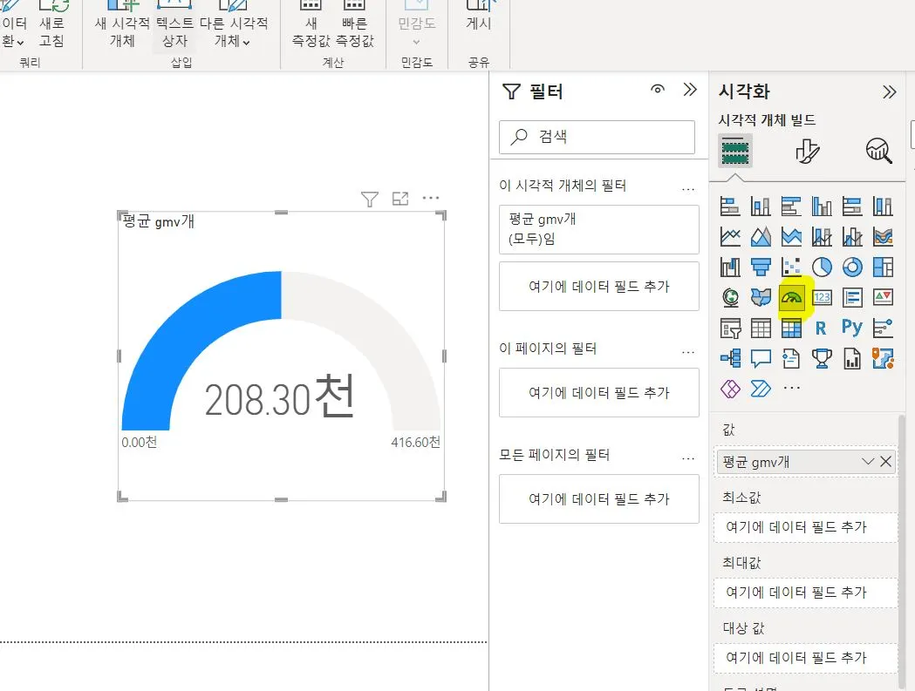Select the Power Automate visual
Image resolution: width=915 pixels, height=691 pixels.
pyautogui.click(x=761, y=389)
